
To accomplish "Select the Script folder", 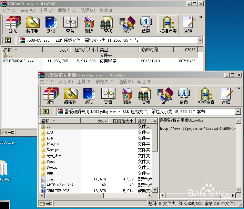I will point(50,150).
